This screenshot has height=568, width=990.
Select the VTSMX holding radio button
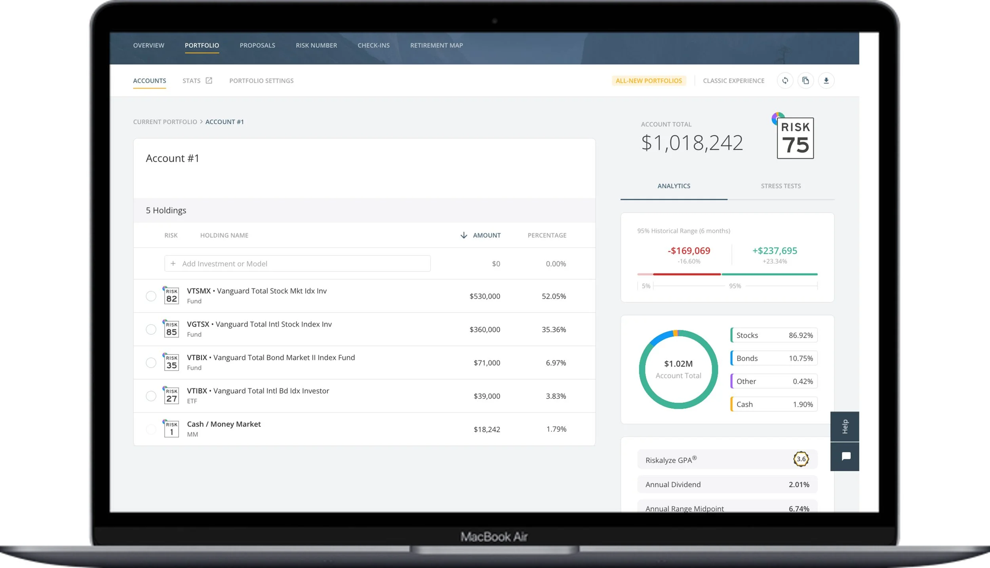(151, 296)
